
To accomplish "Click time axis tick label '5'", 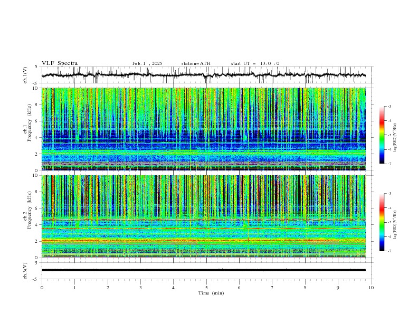I will point(206,288).
